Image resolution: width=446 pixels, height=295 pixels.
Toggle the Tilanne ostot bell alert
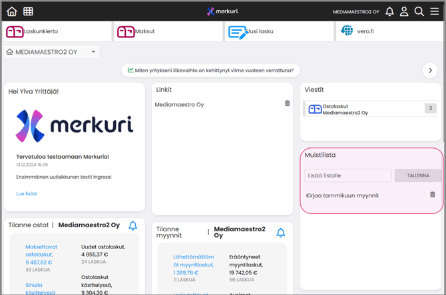(132, 226)
